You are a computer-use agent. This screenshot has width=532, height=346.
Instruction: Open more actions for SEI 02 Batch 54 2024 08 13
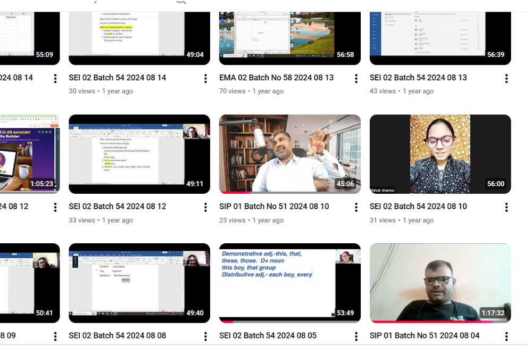pos(506,79)
